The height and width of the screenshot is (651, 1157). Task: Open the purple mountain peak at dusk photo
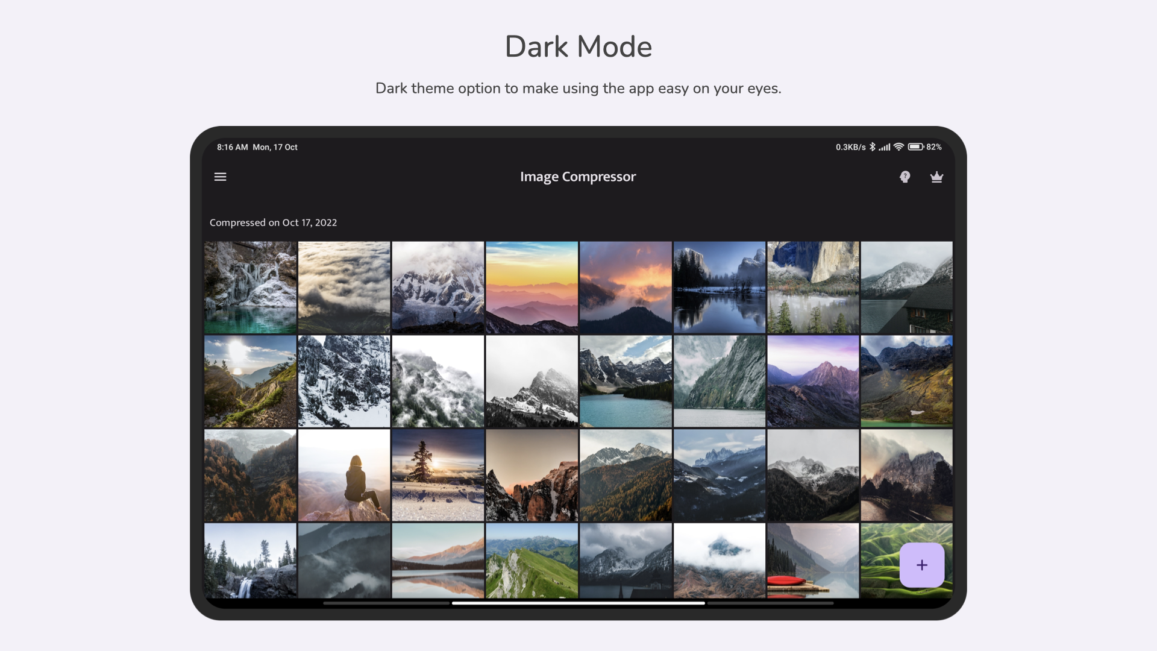coord(813,381)
